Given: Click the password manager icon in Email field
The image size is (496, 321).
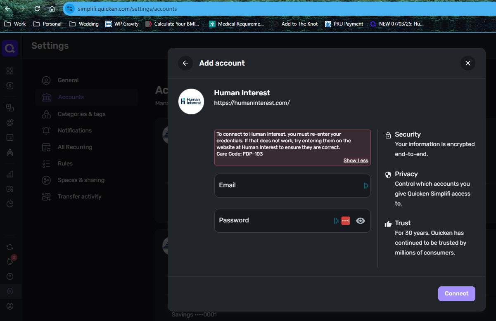Looking at the screenshot, I should click(366, 186).
